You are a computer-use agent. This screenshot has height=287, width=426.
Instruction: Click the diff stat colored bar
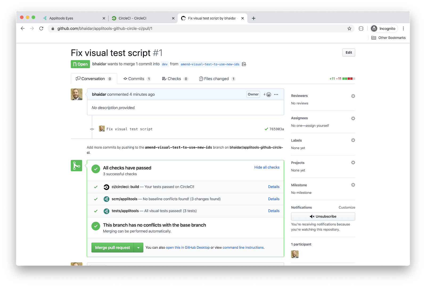point(349,79)
